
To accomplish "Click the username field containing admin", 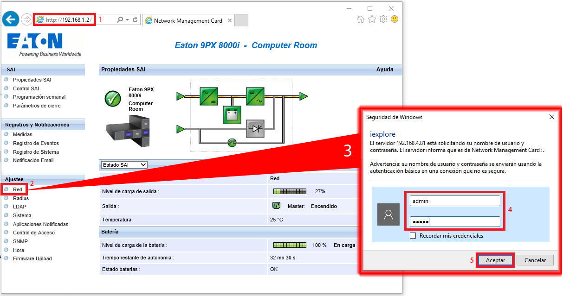I will pyautogui.click(x=455, y=201).
